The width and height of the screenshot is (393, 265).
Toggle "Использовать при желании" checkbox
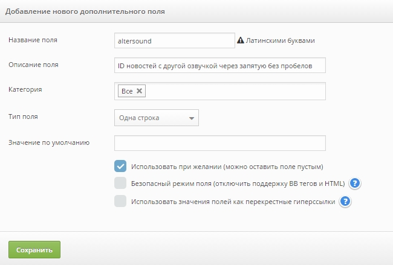pos(120,166)
